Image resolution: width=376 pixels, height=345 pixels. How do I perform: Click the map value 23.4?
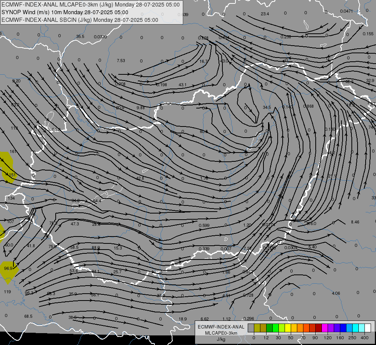coord(265,14)
